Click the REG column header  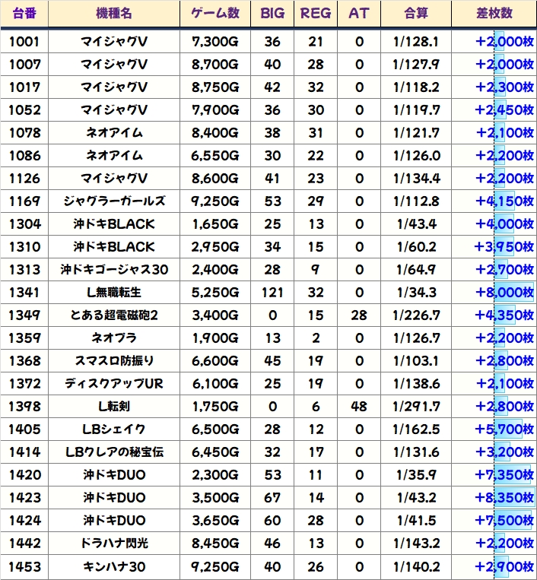pyautogui.click(x=316, y=14)
